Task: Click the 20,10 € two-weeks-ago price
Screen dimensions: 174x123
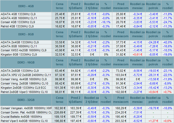Action: [76, 22]
